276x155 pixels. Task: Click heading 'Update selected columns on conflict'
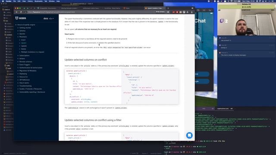(x=85, y=60)
